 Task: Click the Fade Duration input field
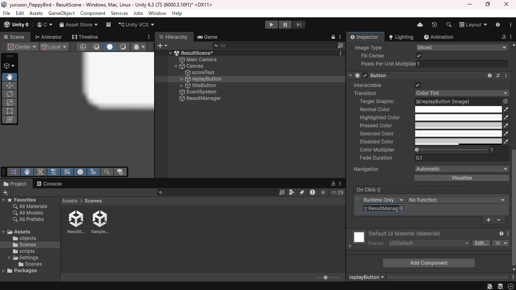[x=462, y=158]
